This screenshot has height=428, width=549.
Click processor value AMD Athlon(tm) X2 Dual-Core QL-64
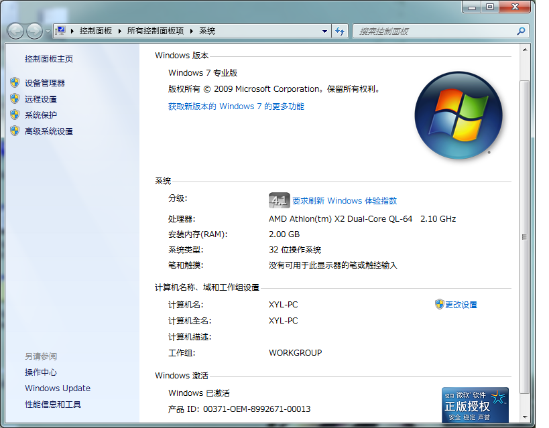pyautogui.click(x=341, y=219)
